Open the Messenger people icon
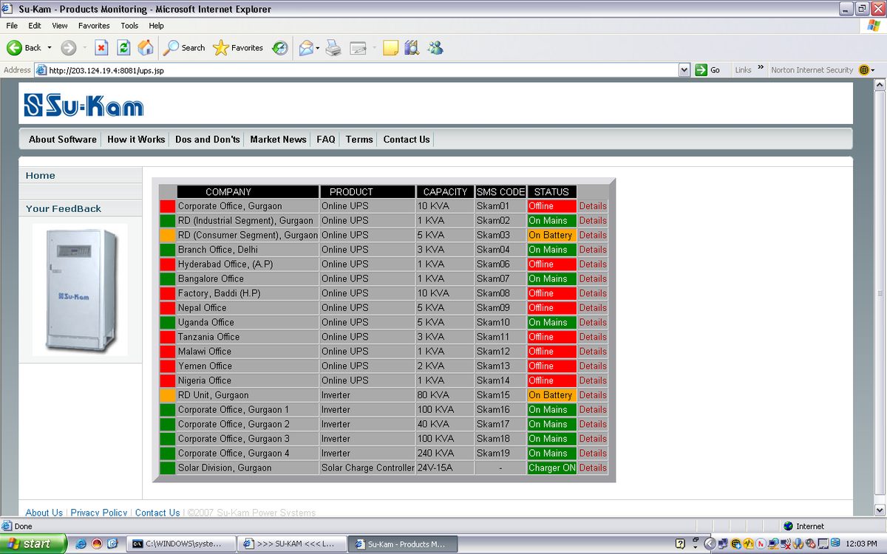This screenshot has height=554, width=887. click(x=435, y=48)
